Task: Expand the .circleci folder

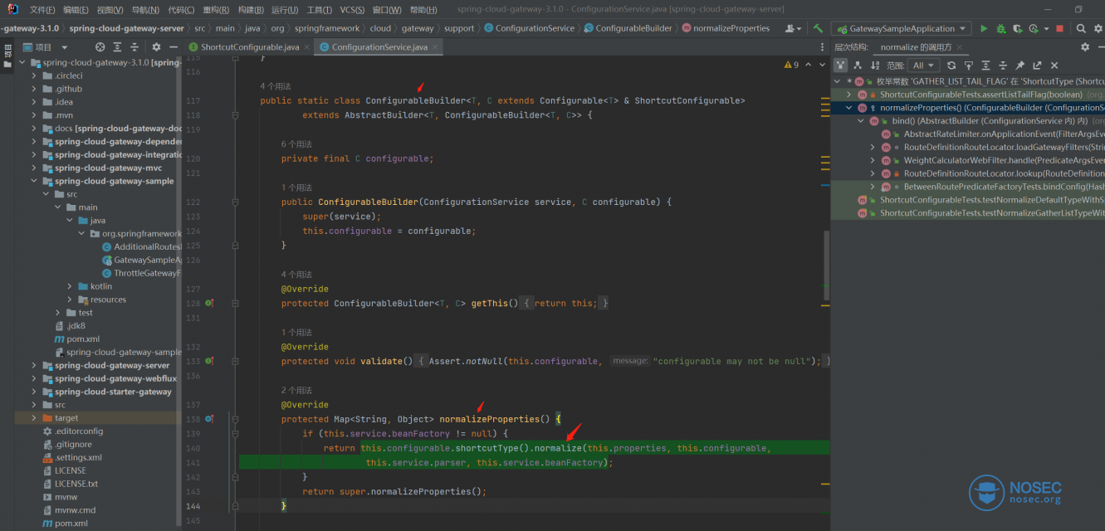Action: pos(35,76)
